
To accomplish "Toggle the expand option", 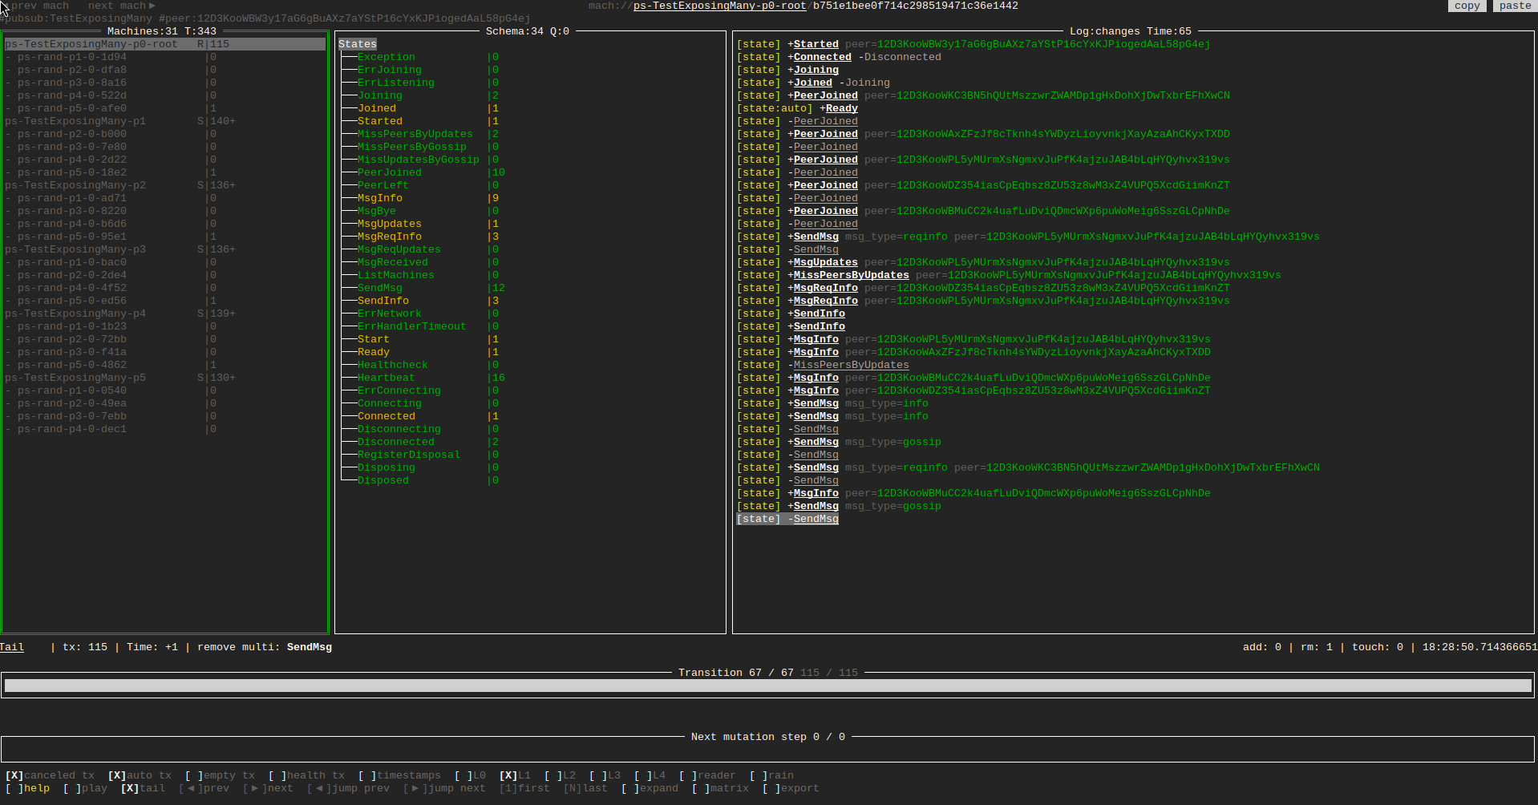I will point(650,788).
